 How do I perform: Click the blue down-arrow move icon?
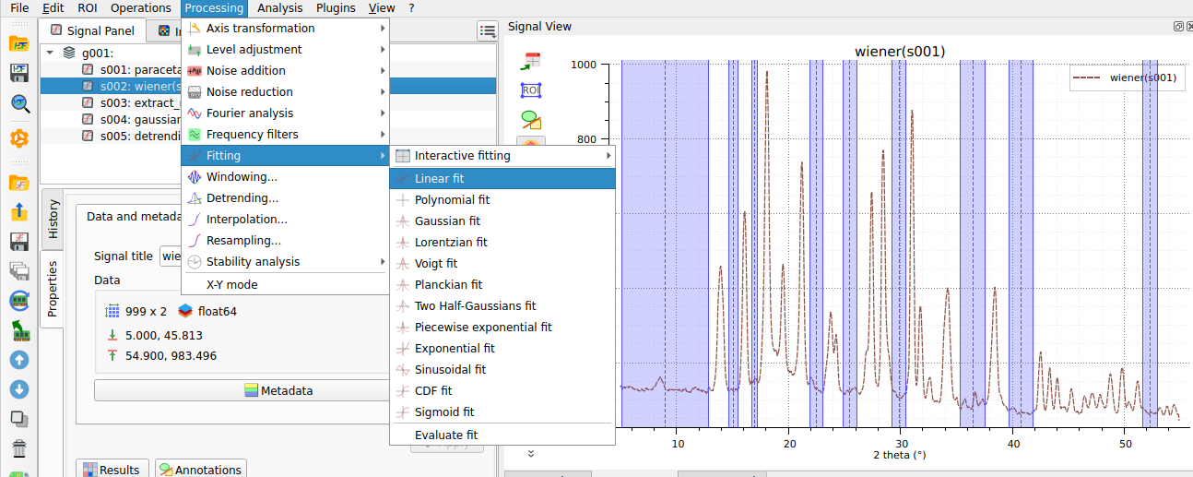click(19, 388)
